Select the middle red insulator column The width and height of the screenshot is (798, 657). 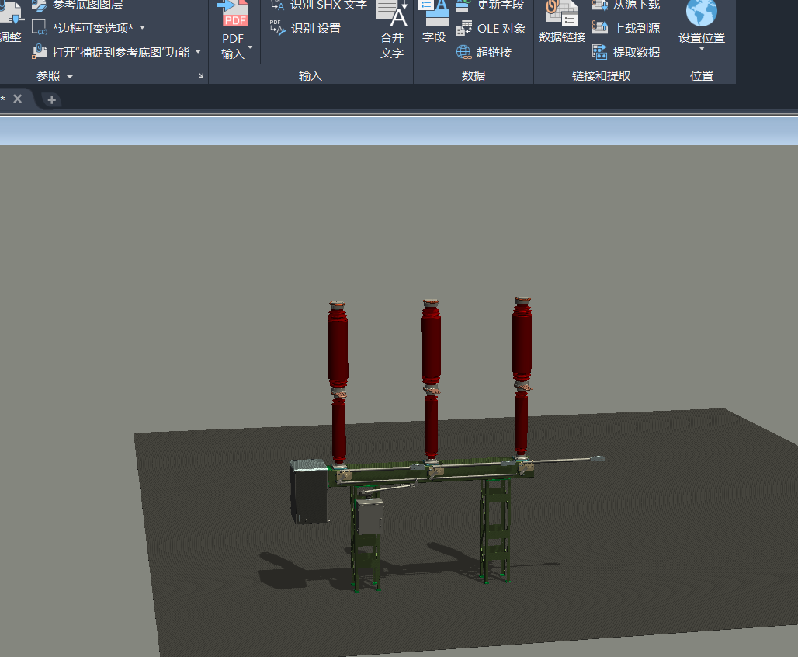431,381
